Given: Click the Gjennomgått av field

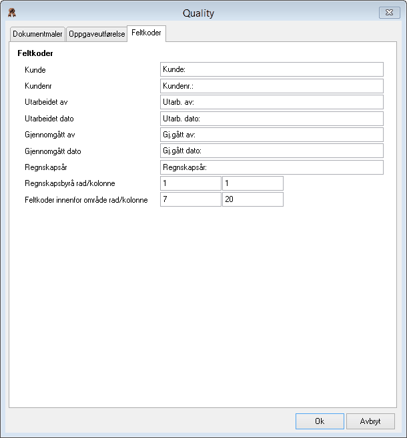Looking at the screenshot, I should pyautogui.click(x=272, y=135).
